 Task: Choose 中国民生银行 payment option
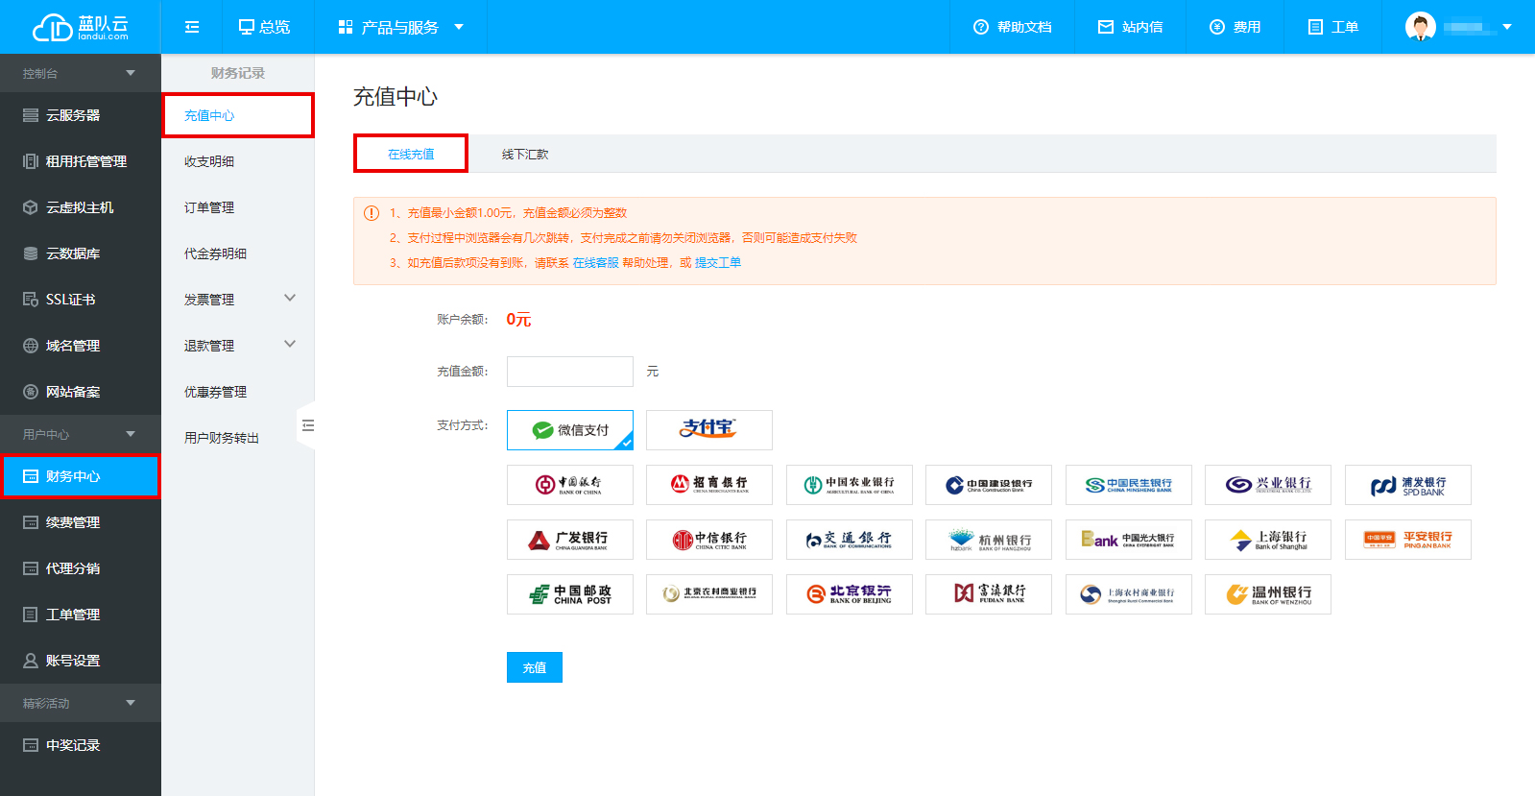[1129, 485]
